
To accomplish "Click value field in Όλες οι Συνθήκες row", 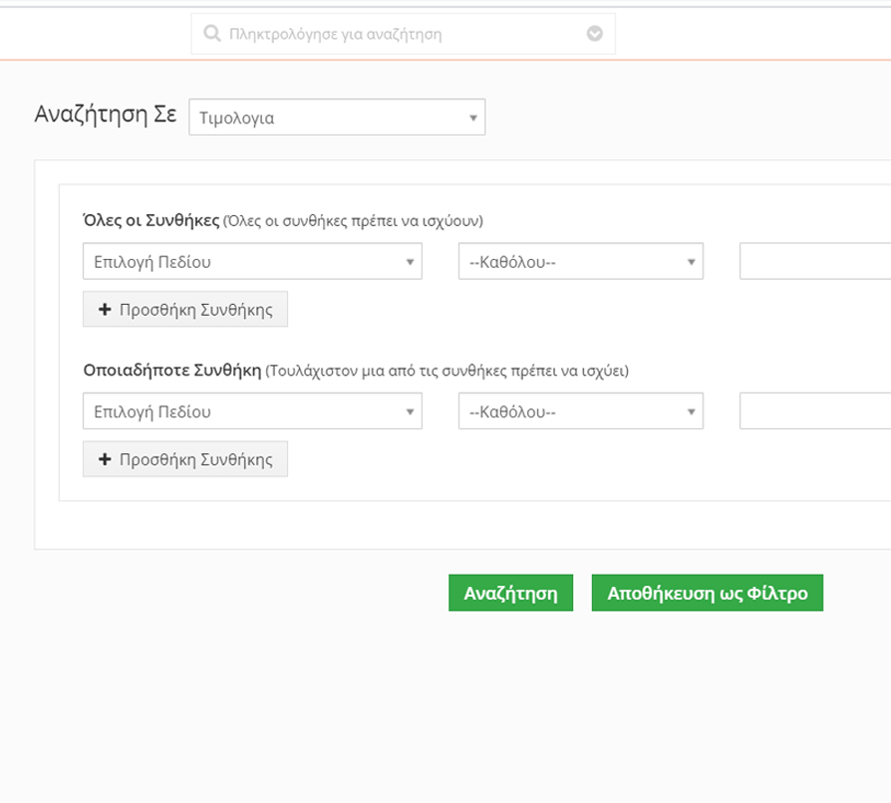I will tap(815, 261).
